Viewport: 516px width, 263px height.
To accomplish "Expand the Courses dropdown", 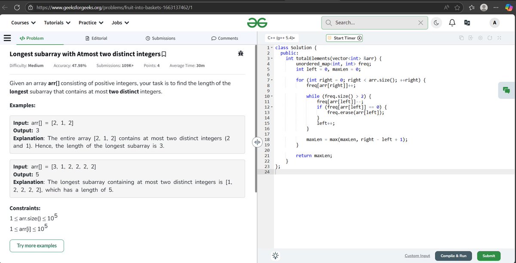I will pyautogui.click(x=23, y=23).
